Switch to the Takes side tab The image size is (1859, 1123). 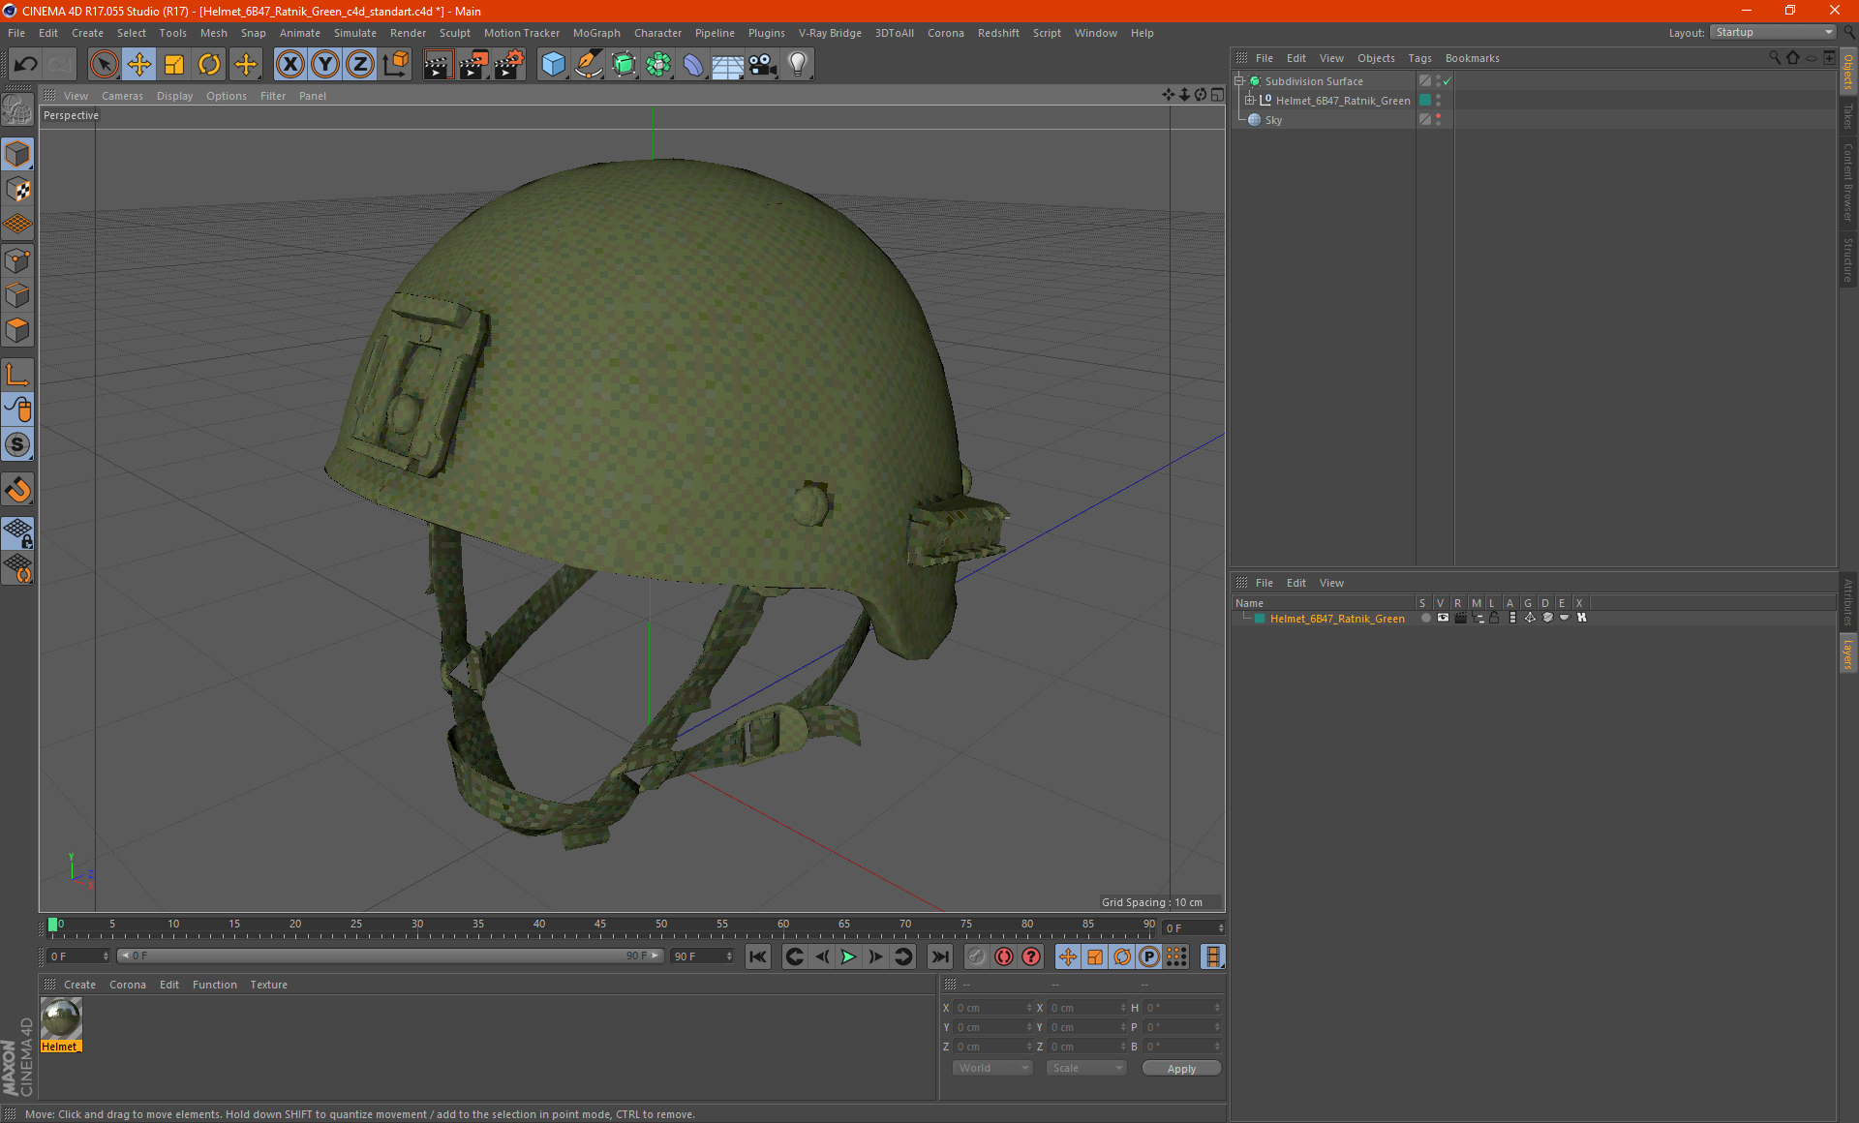[1847, 115]
